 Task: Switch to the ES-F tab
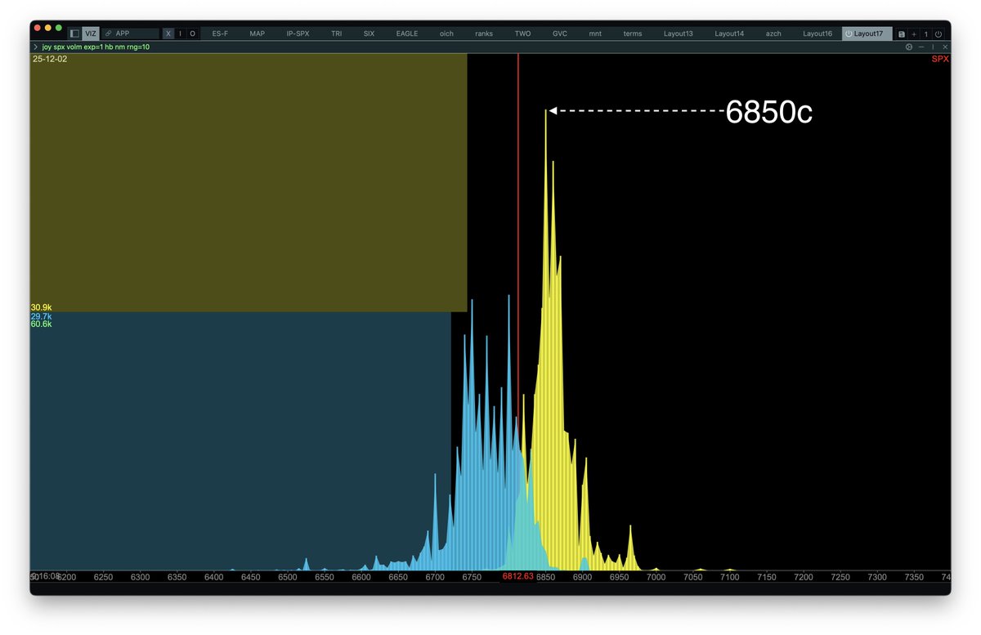pyautogui.click(x=219, y=34)
